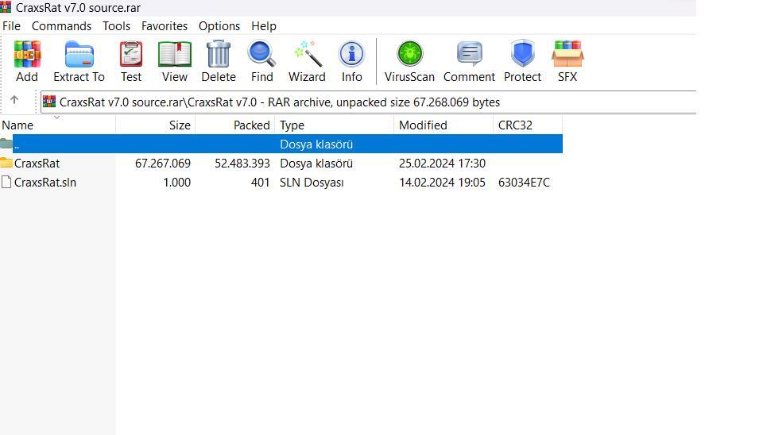Click the parent folder '..' icon
Screen dimensions: 763x435
(x=6, y=144)
